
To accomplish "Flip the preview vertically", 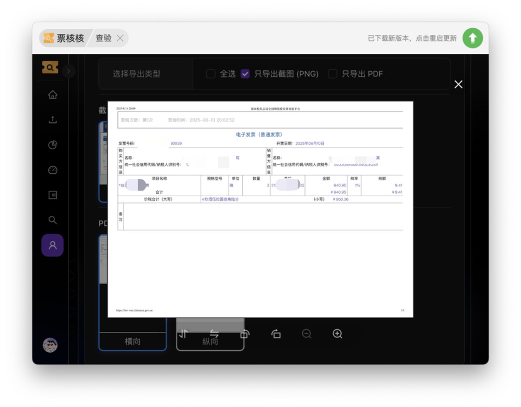I will click(x=184, y=334).
